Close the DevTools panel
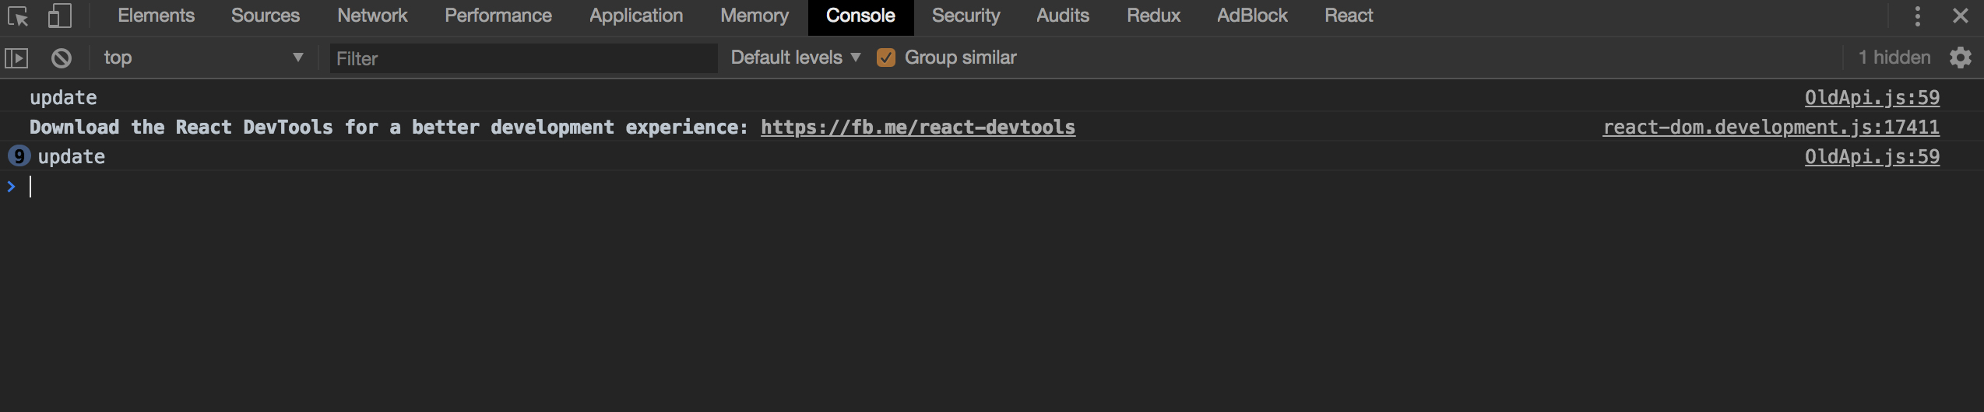 click(1960, 16)
